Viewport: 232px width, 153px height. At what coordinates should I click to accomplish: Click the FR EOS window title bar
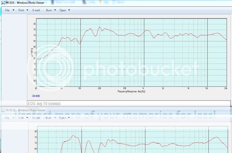(x=109, y=2)
